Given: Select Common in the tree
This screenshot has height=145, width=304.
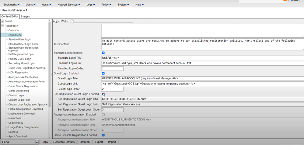Looking at the screenshot, I should point(13,30).
